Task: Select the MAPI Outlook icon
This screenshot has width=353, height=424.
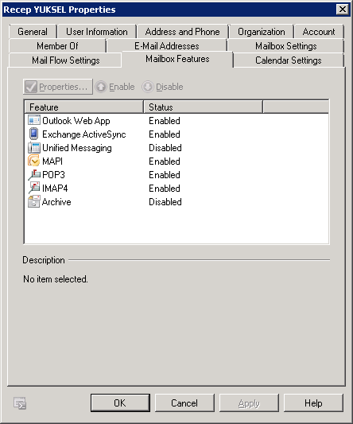Action: 33,161
